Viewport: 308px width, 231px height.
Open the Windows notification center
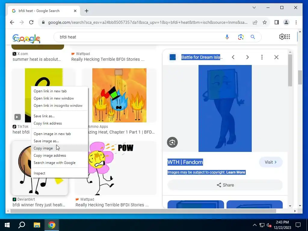[298, 225]
